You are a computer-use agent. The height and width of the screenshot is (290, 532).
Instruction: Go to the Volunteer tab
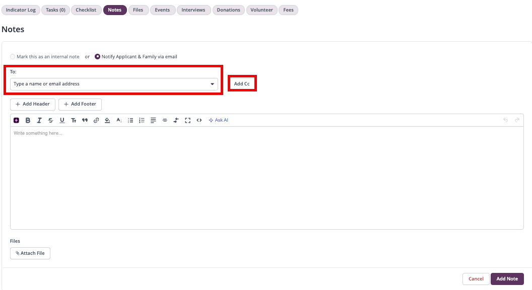point(261,10)
